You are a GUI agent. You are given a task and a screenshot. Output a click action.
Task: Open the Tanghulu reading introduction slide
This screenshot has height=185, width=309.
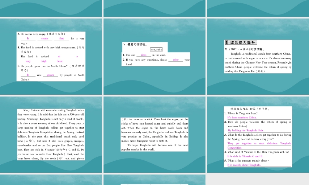click(258, 56)
